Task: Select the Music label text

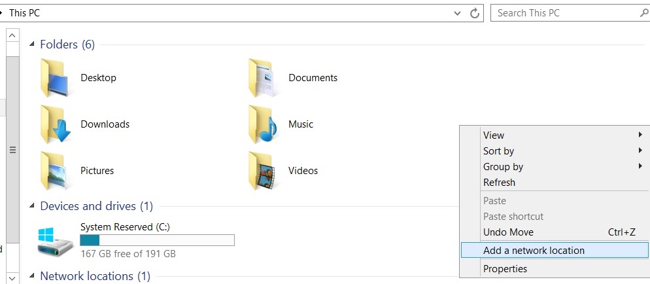Action: (301, 124)
